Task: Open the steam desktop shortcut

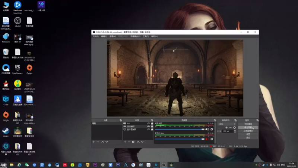Action: pyautogui.click(x=6, y=132)
